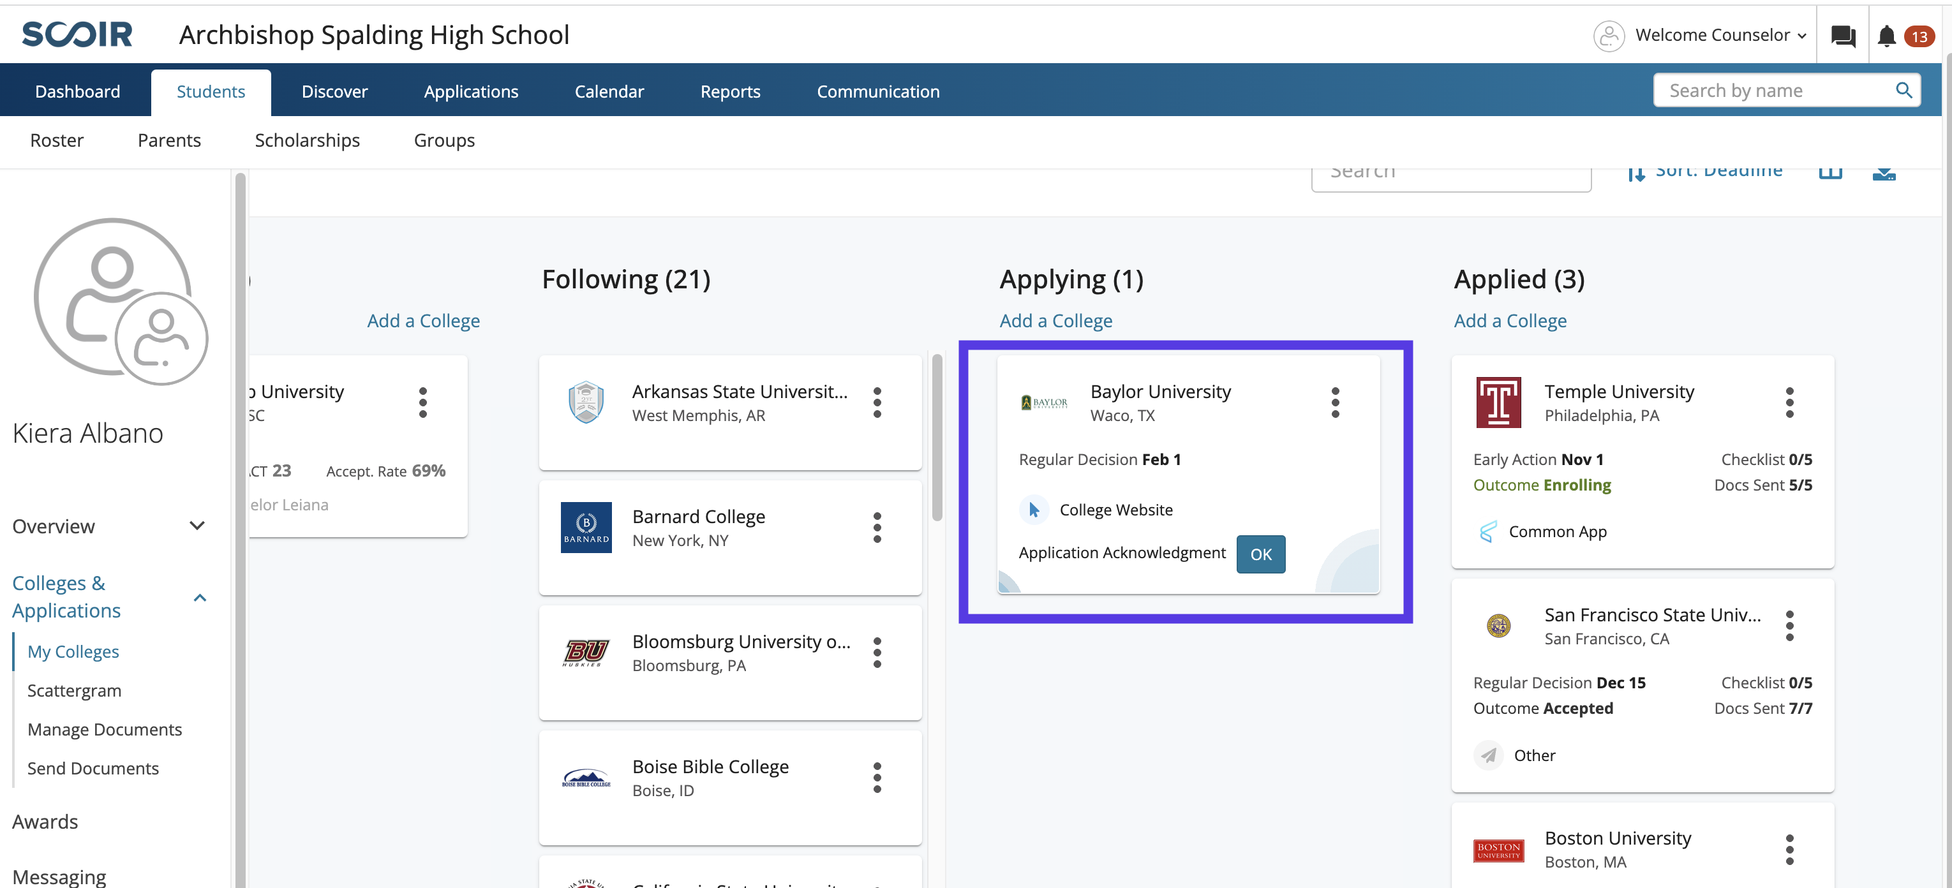Open Temple University options menu

click(1789, 403)
